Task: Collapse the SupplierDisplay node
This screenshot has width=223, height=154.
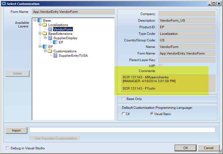Action: (x=45, y=38)
